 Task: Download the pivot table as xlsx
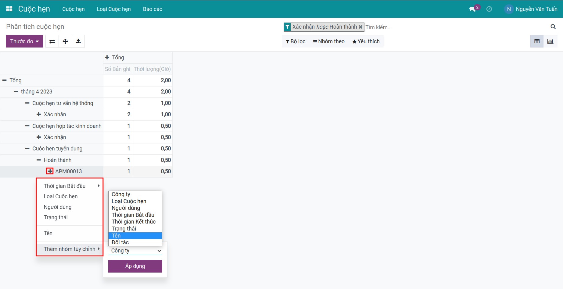(x=78, y=41)
